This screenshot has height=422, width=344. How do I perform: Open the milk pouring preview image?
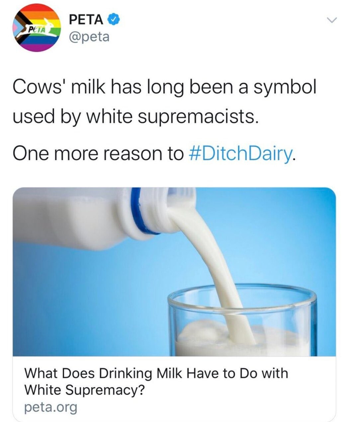pos(174,272)
